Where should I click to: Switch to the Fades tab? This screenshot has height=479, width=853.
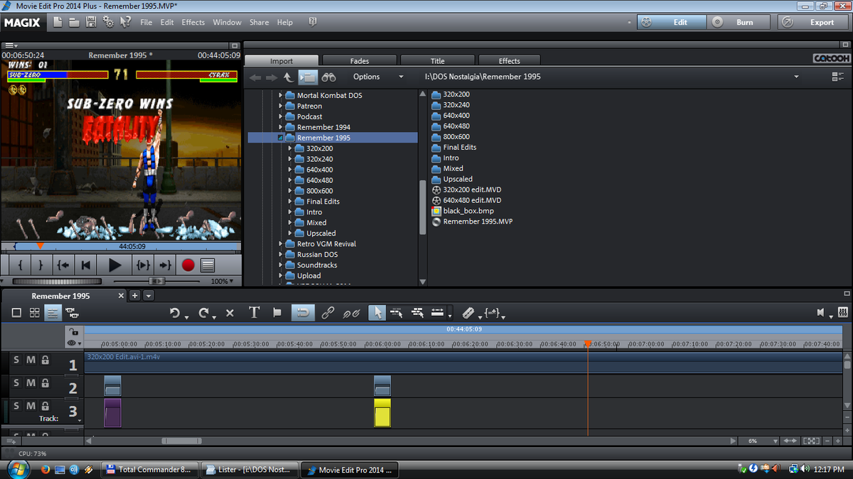coord(360,60)
